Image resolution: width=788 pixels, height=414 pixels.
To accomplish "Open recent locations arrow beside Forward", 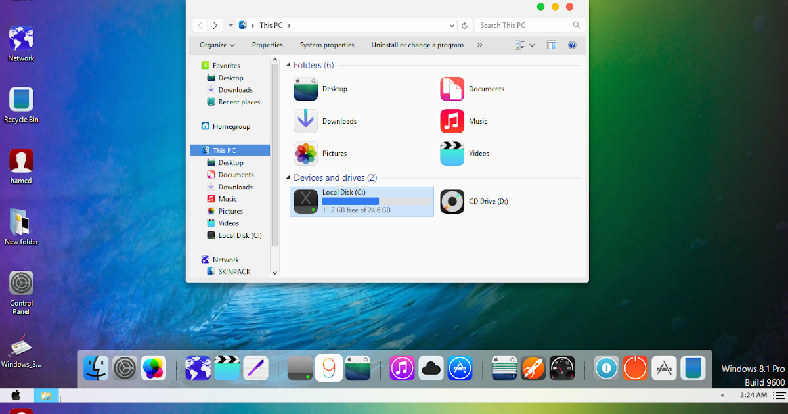I will [231, 26].
